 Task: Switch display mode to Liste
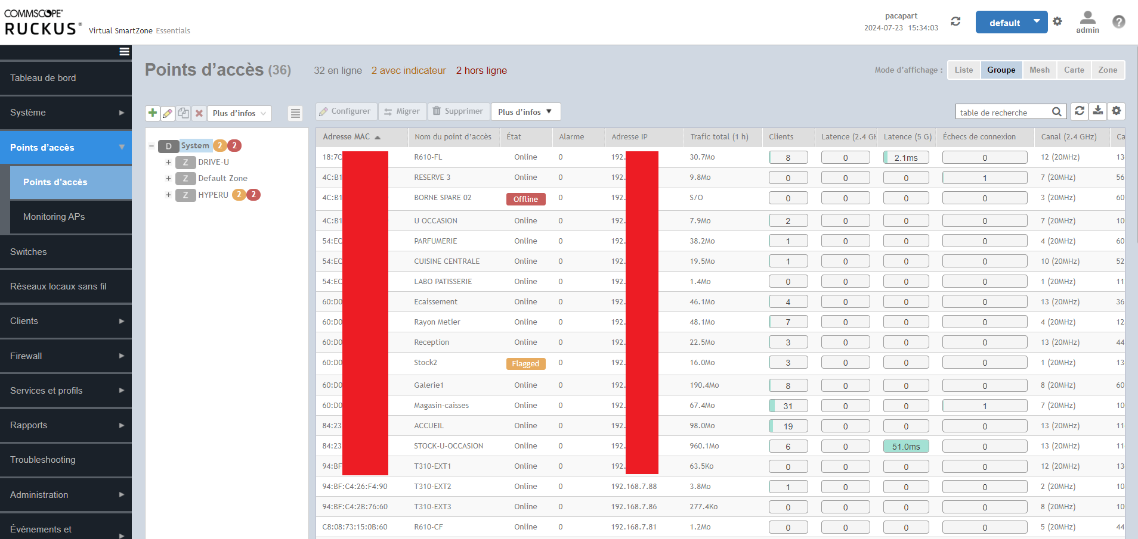(963, 70)
